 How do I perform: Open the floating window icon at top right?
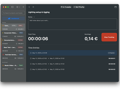[x=115, y=7]
